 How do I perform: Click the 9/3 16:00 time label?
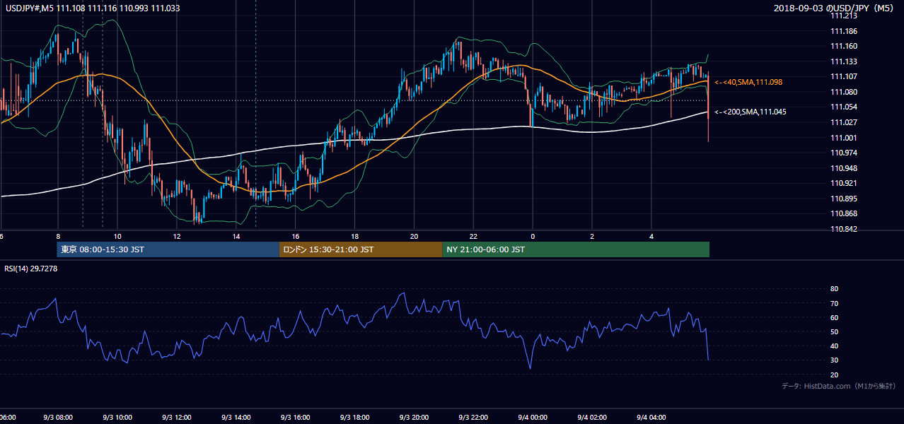click(x=295, y=418)
